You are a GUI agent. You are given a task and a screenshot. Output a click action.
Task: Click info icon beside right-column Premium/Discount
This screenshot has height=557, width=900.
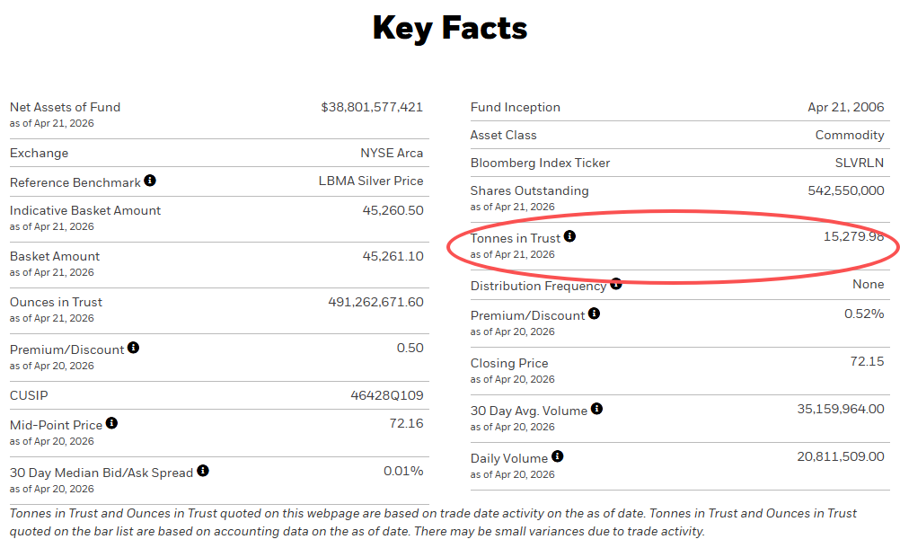coord(594,314)
